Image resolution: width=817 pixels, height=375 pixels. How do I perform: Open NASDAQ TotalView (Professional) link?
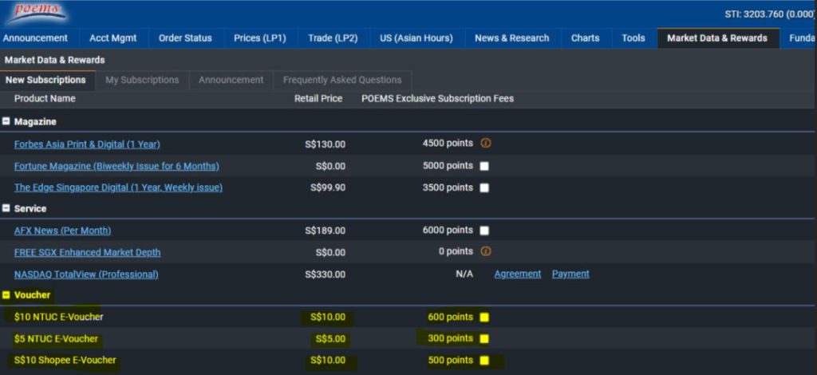(86, 274)
